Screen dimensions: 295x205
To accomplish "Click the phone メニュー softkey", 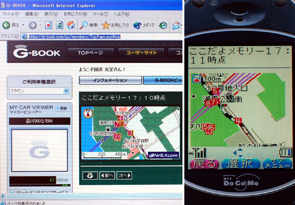I will [277, 164].
